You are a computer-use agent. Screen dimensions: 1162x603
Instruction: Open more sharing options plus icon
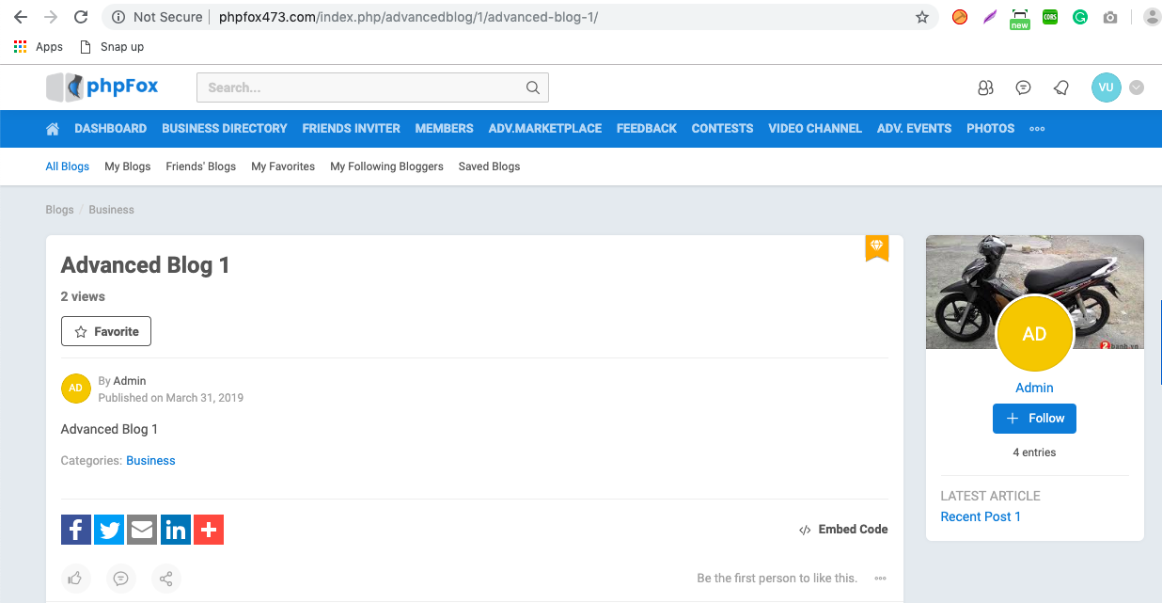(208, 530)
